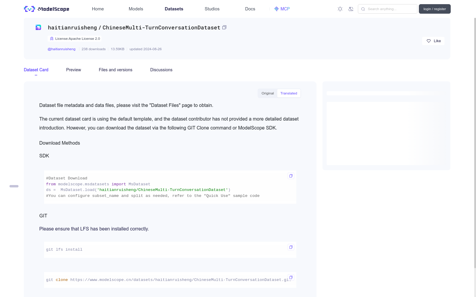This screenshot has width=476, height=297.
Task: Click the '13.59KB' size text
Action: pyautogui.click(x=118, y=49)
